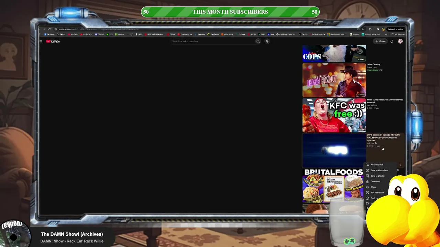Go to YouTube home via logo
Viewport: 440px width, 247px height.
point(53,41)
